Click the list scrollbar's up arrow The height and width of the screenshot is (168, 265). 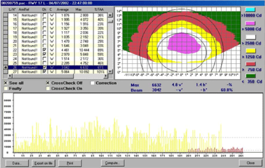[110, 15]
